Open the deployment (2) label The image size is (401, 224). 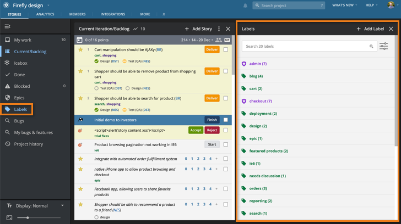coord(263,114)
